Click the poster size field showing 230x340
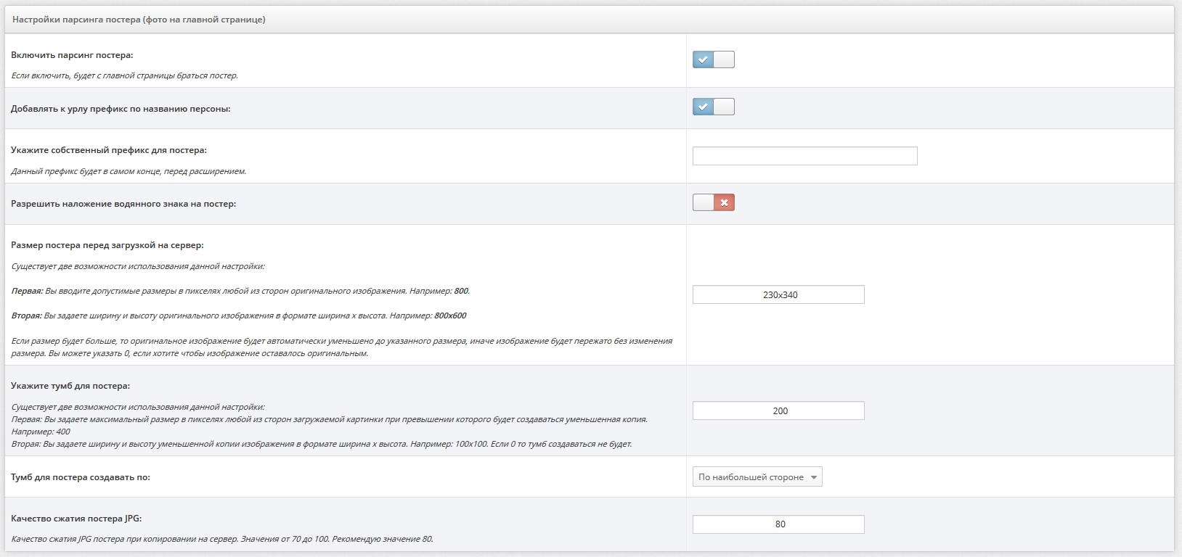This screenshot has height=557, width=1182. pyautogui.click(x=778, y=294)
